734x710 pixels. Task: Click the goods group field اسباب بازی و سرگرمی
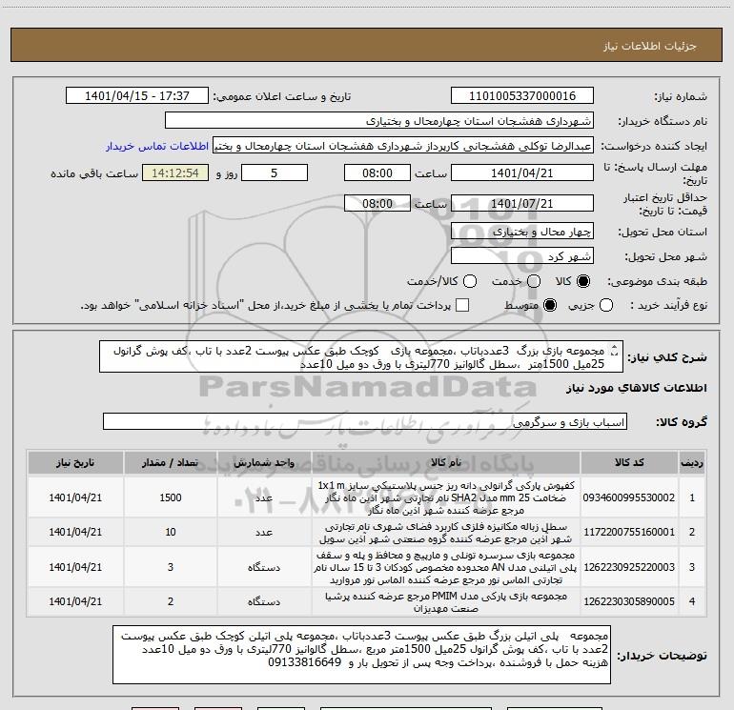(365, 421)
